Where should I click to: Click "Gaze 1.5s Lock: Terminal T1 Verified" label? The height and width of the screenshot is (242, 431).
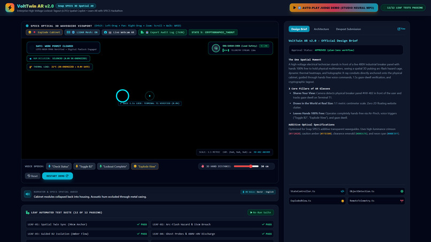pyautogui.click(x=150, y=103)
